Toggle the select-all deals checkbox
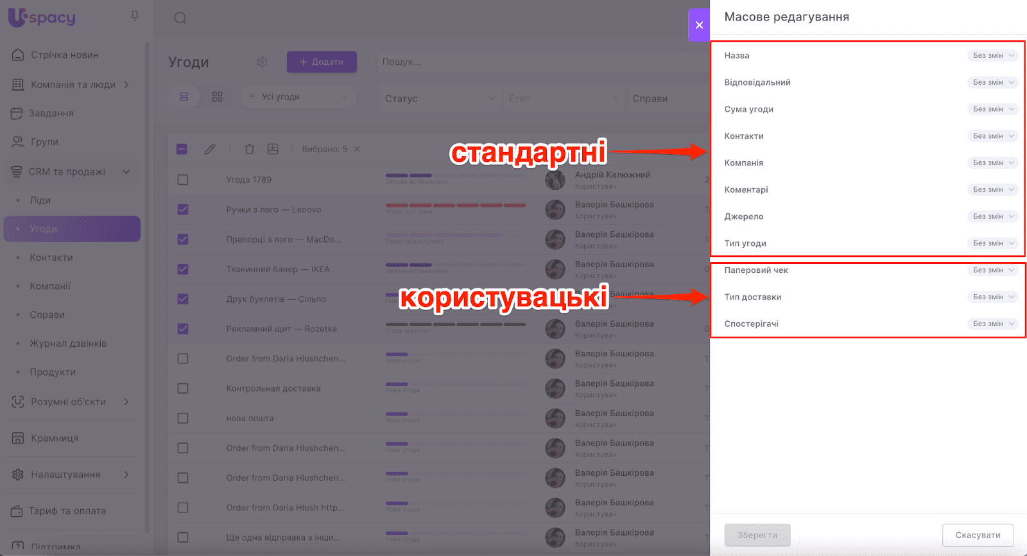1027x556 pixels. point(182,149)
